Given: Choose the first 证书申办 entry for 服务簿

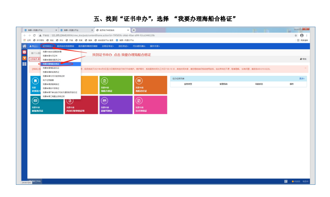Looking at the screenshot, I should click(52, 52).
